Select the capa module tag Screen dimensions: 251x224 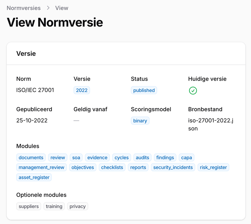pyautogui.click(x=187, y=158)
